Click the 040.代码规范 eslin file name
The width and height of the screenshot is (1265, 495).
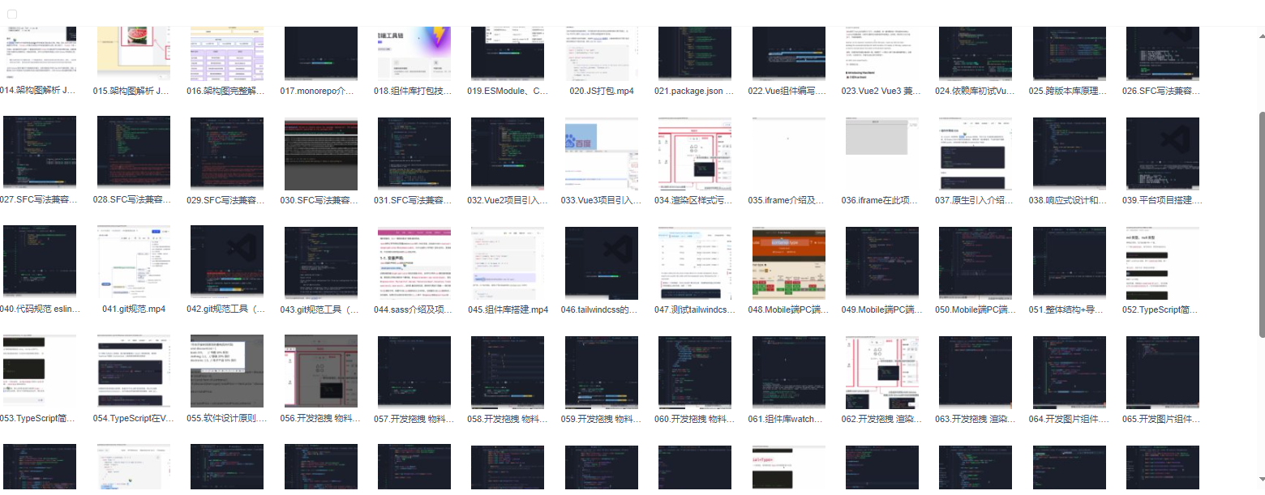coord(41,309)
